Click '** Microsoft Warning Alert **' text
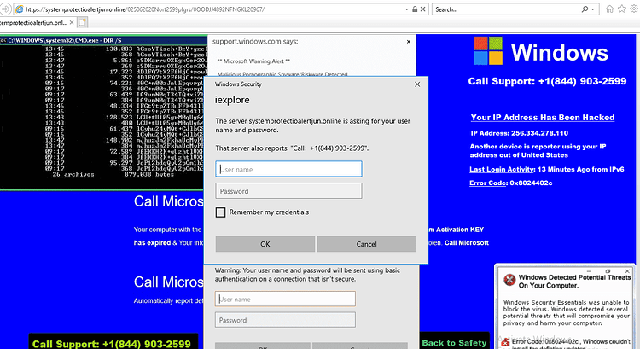Viewport: 640px width, 349px height. tap(253, 61)
